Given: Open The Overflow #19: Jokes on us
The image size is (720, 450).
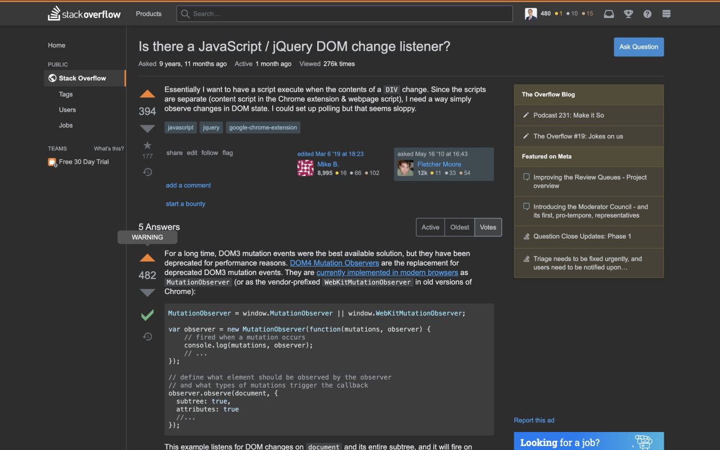Looking at the screenshot, I should pos(578,136).
